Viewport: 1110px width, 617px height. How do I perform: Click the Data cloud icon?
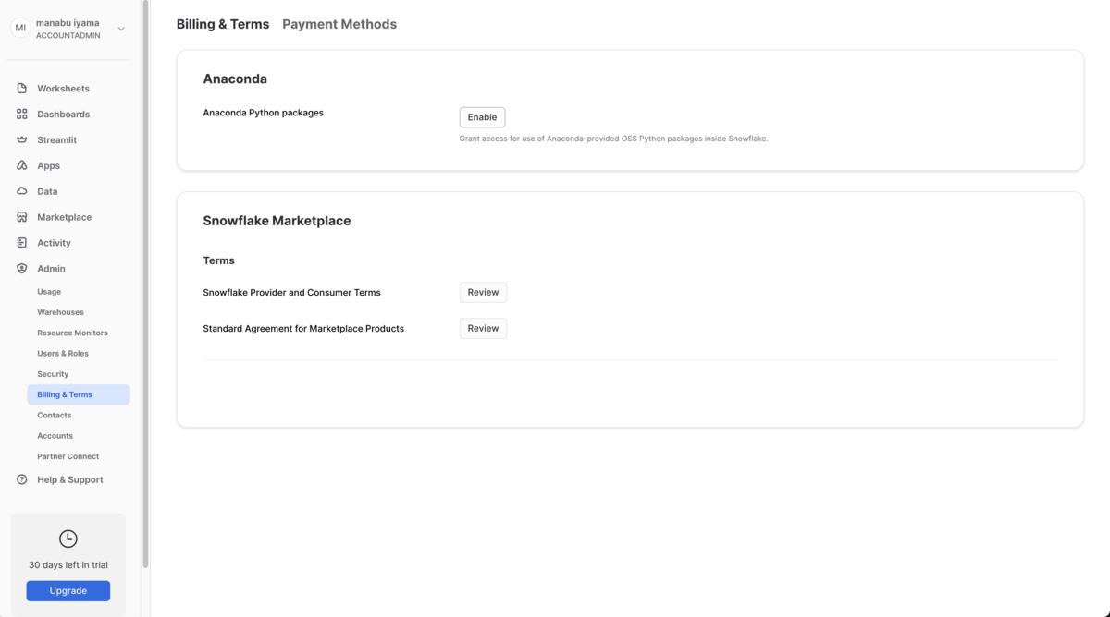[22, 191]
